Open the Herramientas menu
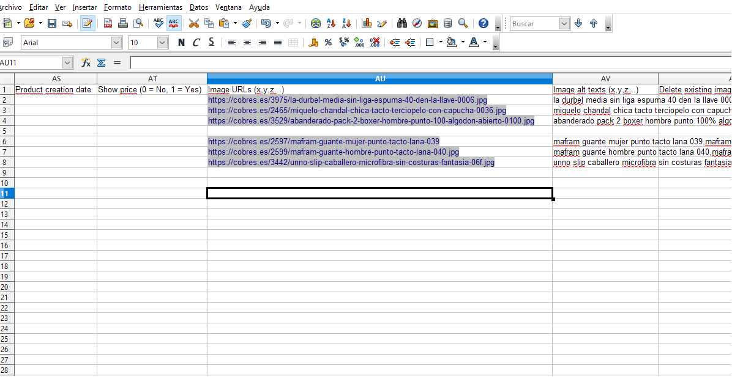This screenshot has width=732, height=379. click(160, 7)
